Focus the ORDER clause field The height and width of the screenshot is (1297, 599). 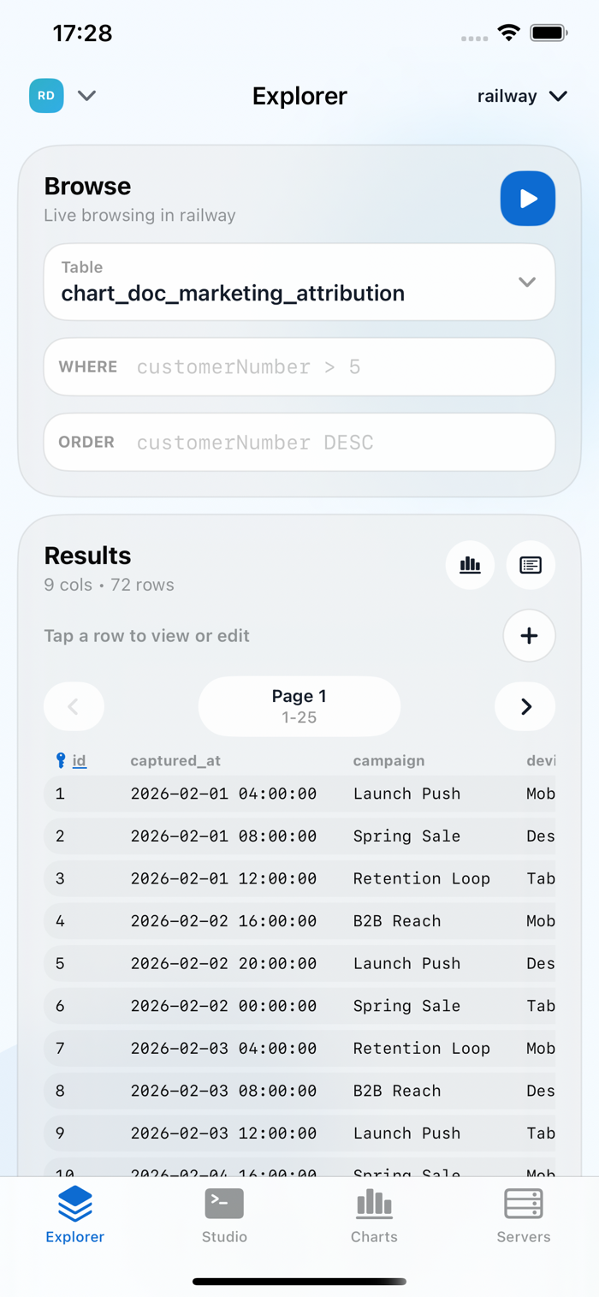(299, 442)
